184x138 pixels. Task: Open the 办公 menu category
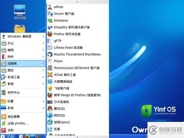point(23,43)
